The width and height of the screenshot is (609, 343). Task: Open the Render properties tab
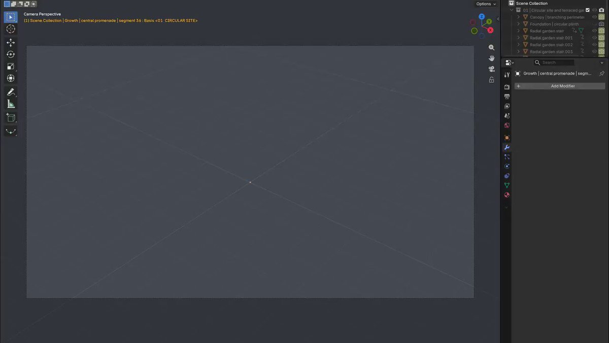click(x=506, y=87)
